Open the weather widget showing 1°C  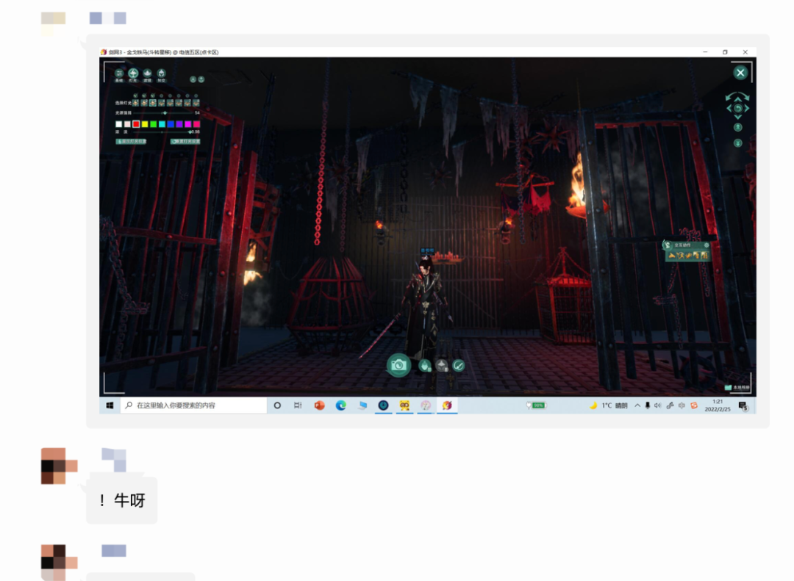609,405
